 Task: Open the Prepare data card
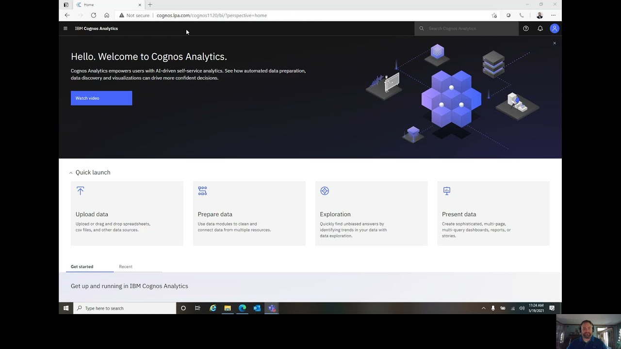coord(249,213)
